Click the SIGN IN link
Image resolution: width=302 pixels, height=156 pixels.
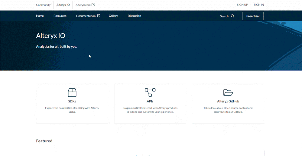[x=259, y=5]
